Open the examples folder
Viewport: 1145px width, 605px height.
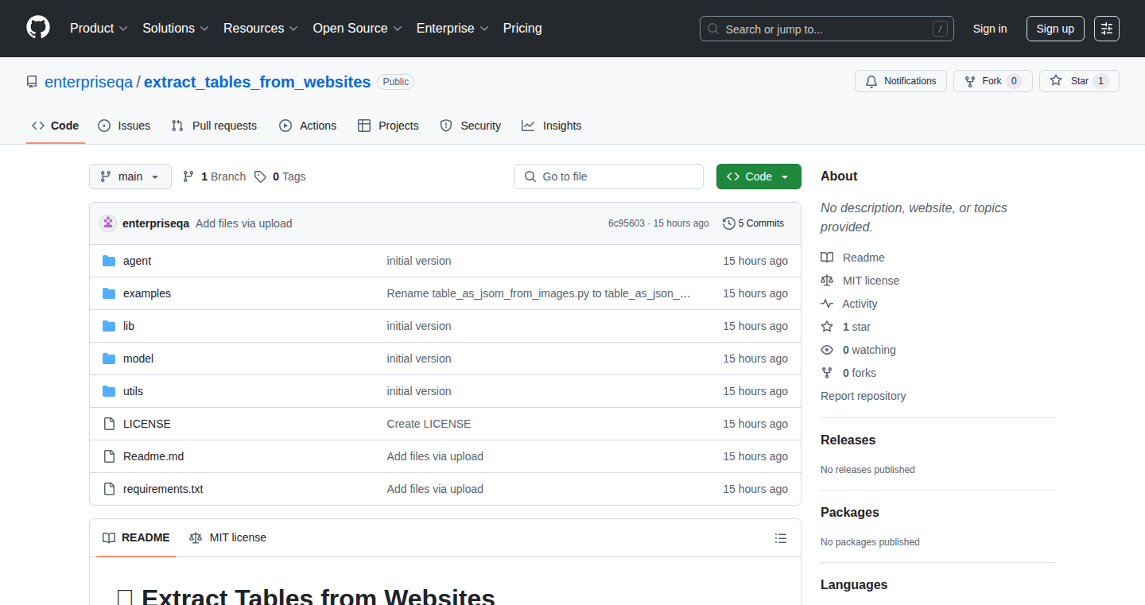tap(147, 293)
